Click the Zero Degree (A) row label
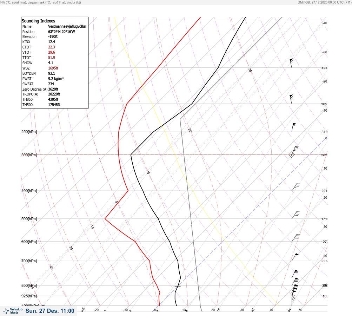352x316 pixels. coord(35,89)
